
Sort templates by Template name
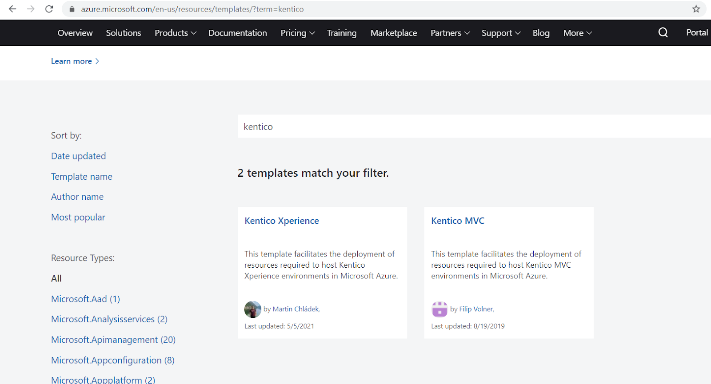(82, 176)
